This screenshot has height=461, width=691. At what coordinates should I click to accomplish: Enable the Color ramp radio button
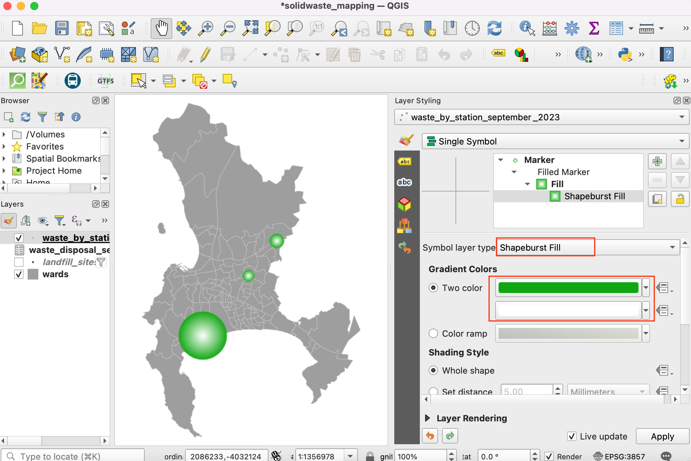pos(433,333)
